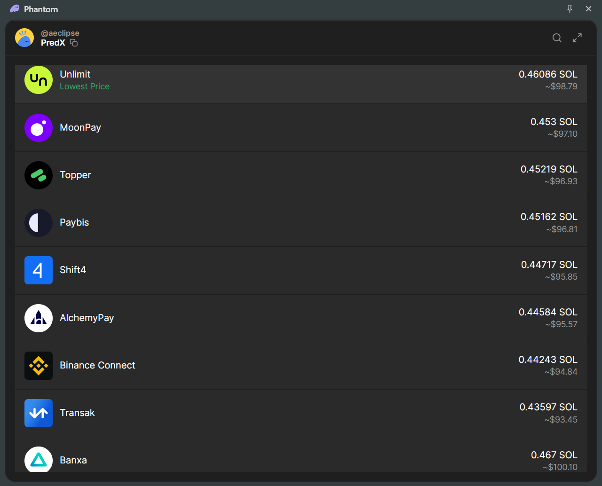Choose the MoonPay 0.453 SOL quote

[x=554, y=122]
